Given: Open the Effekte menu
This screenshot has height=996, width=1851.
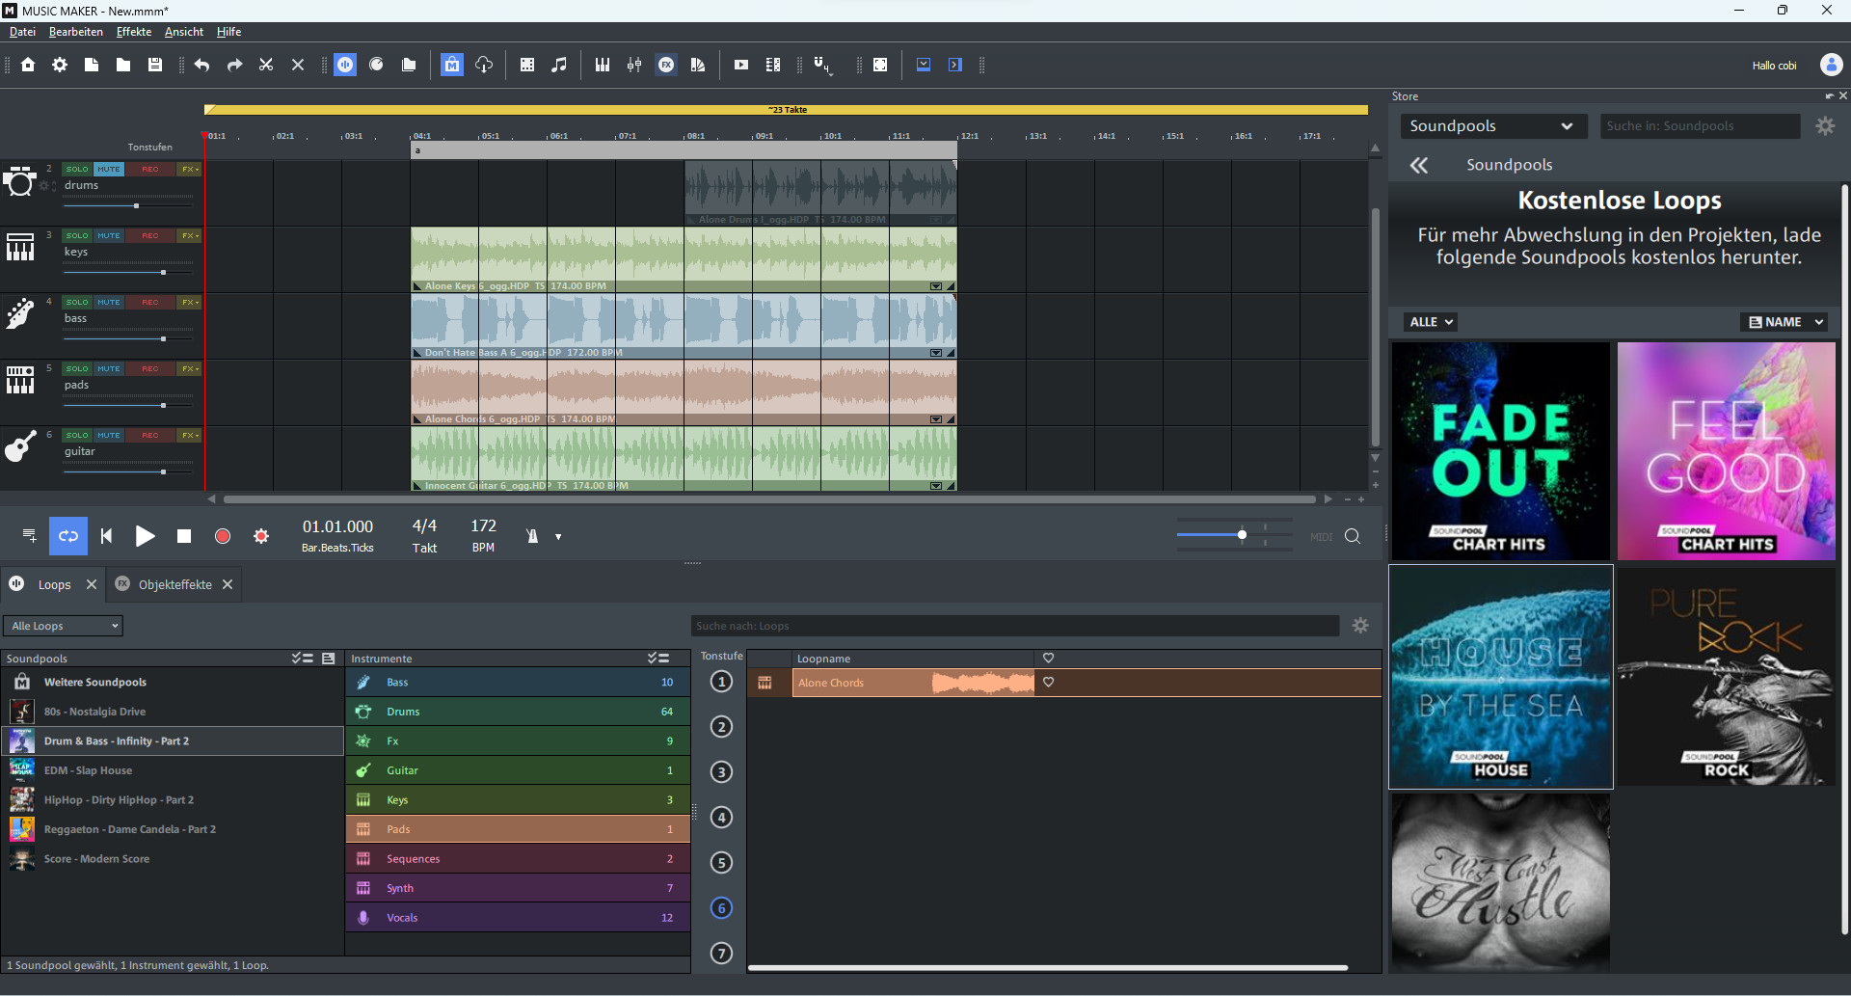Looking at the screenshot, I should pos(134,32).
